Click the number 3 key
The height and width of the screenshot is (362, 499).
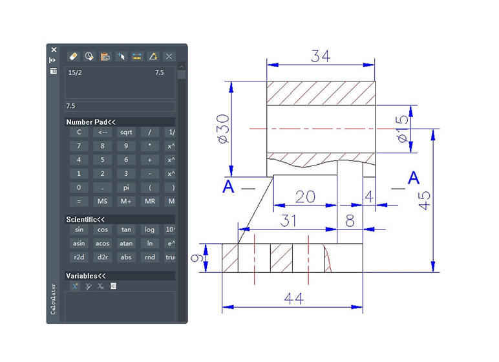(x=126, y=173)
